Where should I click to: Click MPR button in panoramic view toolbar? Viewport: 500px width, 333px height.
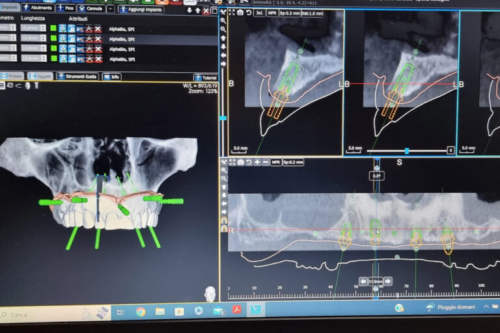[x=276, y=162]
